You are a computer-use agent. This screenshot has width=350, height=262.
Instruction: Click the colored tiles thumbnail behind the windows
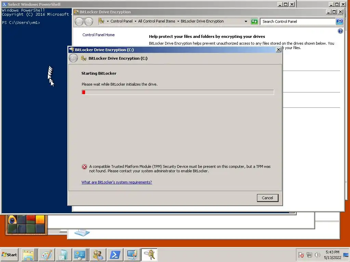(x=26, y=224)
